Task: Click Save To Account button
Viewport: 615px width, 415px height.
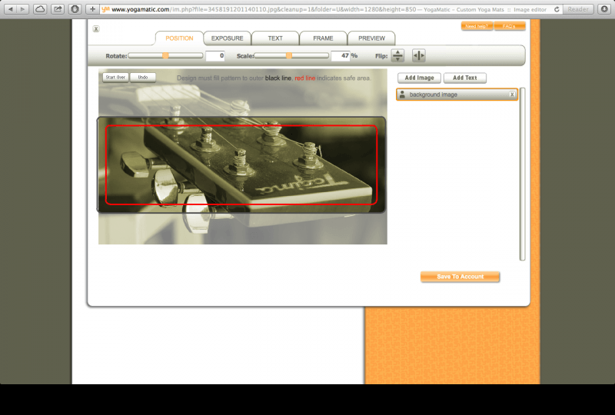Action: (460, 277)
